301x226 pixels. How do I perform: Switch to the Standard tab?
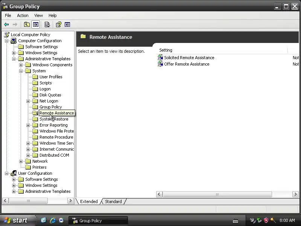(113, 202)
